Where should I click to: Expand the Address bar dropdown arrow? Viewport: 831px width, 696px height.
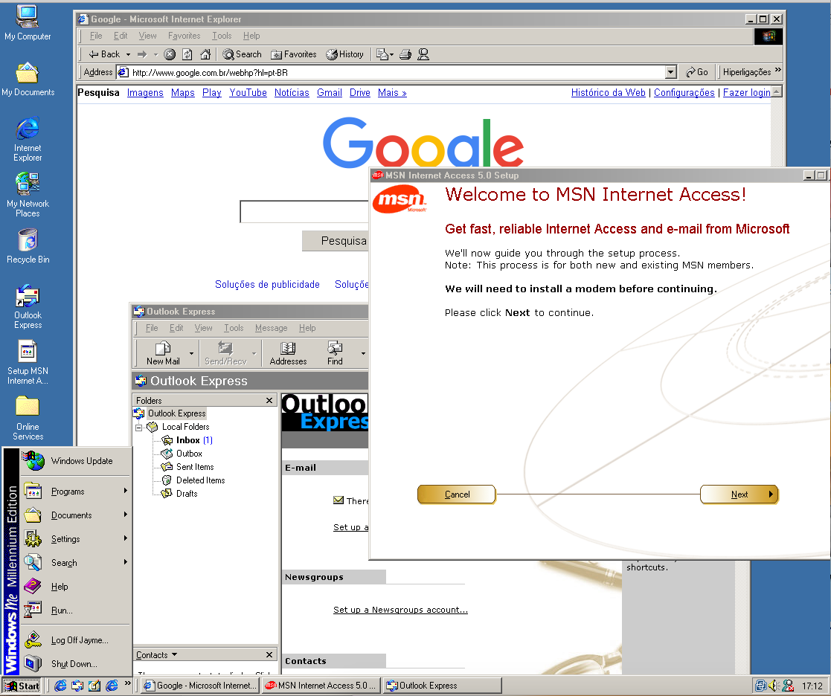pos(670,72)
